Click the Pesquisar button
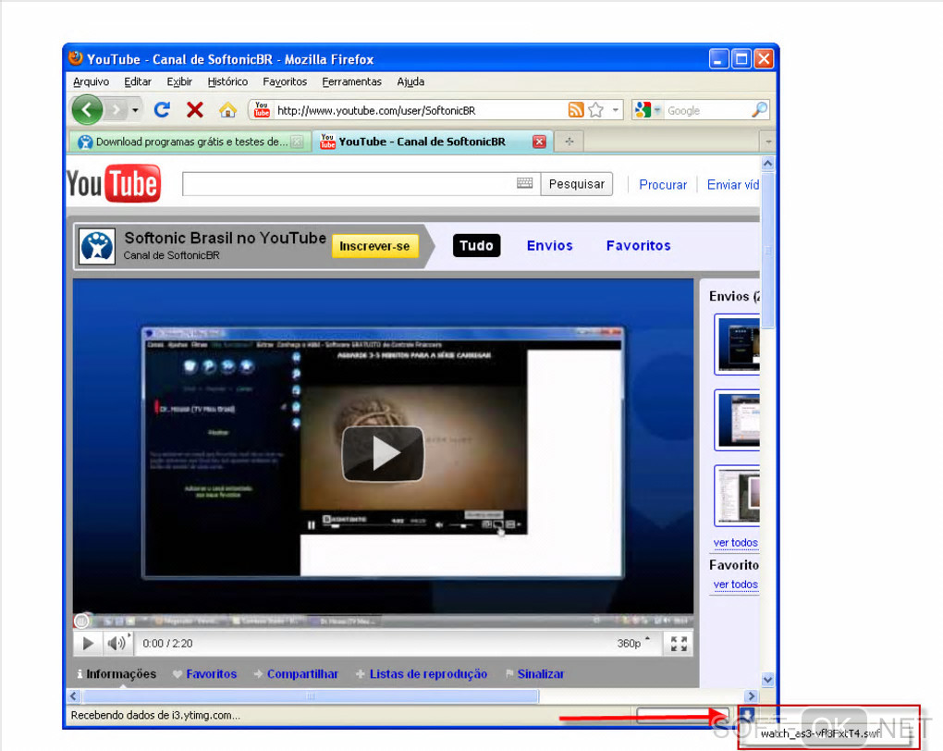The height and width of the screenshot is (751, 943). (x=576, y=184)
